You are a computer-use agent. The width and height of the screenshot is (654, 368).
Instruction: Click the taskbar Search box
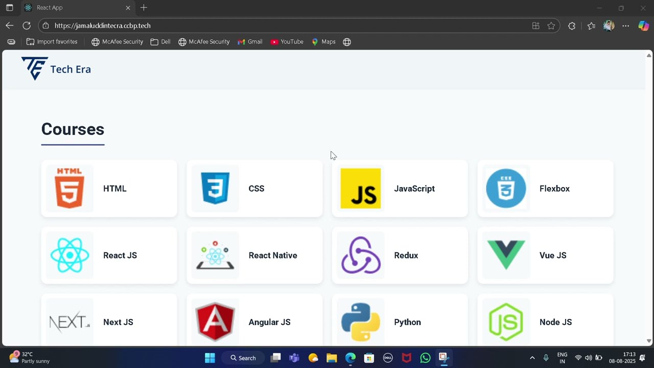click(243, 358)
